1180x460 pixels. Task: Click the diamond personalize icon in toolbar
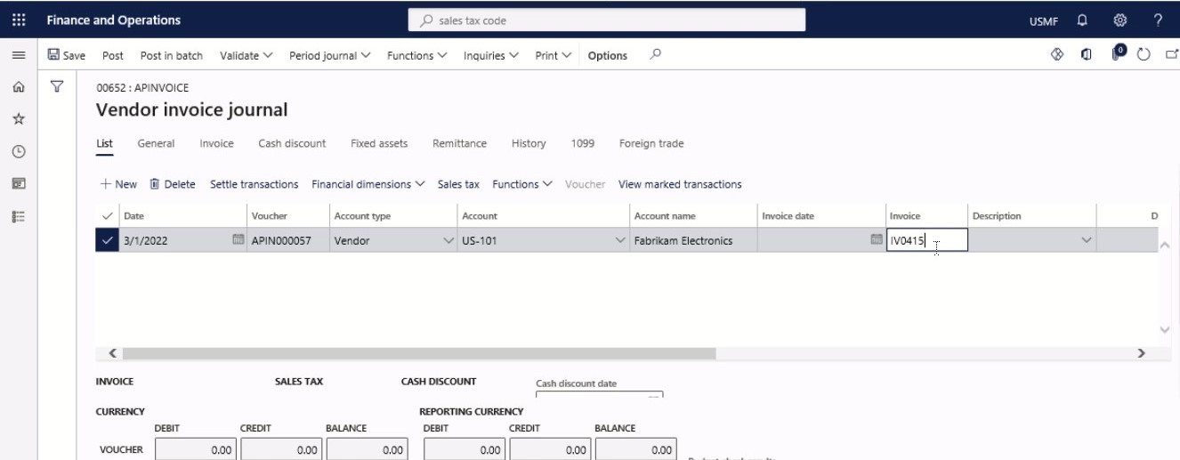1058,54
